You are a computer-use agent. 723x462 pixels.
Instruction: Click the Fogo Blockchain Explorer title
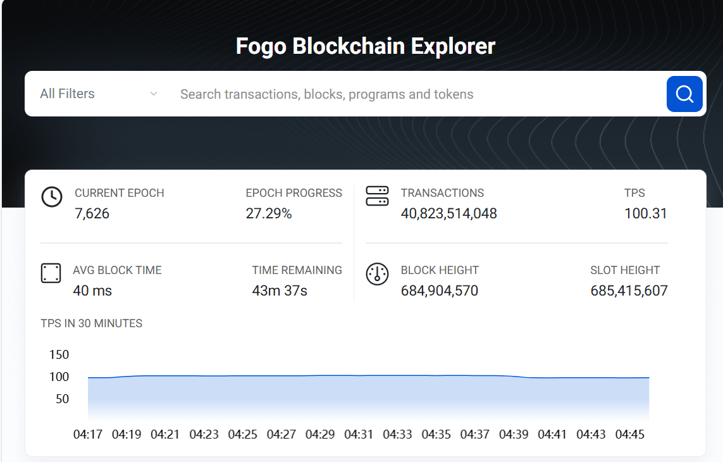tap(365, 46)
